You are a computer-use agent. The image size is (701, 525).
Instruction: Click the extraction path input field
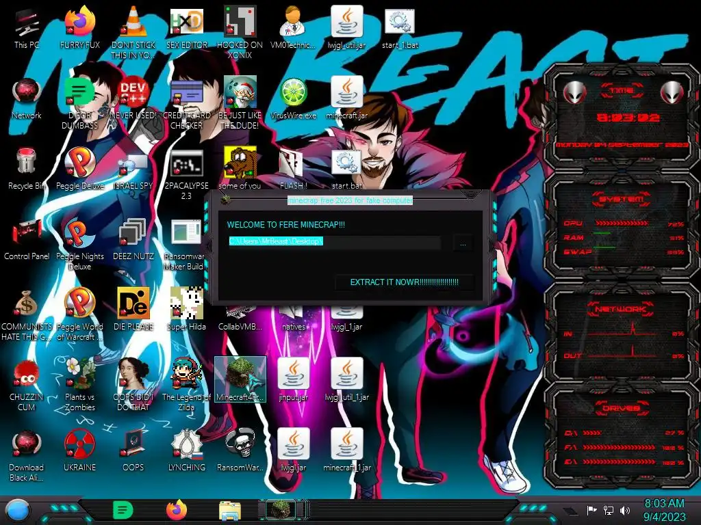click(x=334, y=241)
